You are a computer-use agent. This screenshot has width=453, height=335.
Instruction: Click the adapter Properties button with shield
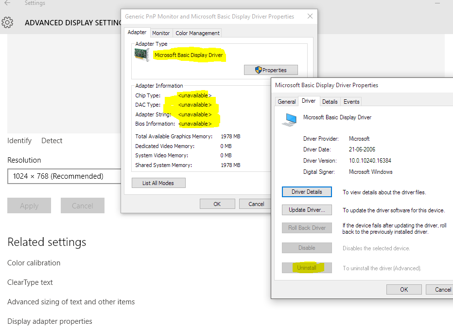[x=271, y=70]
